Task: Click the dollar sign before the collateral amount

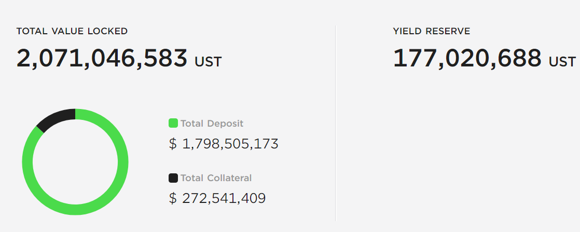Action: point(173,198)
